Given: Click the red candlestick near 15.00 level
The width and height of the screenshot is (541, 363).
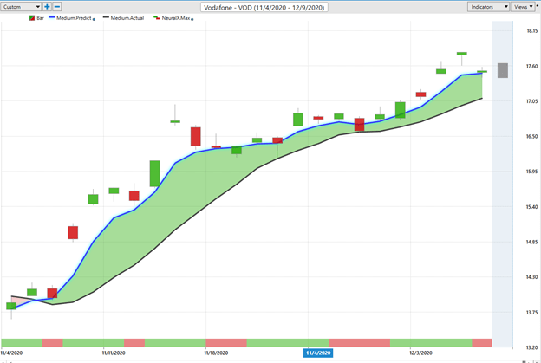Looking at the screenshot, I should click(73, 232).
